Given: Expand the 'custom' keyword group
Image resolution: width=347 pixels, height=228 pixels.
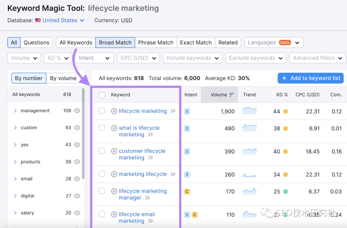Looking at the screenshot, I should (15, 128).
